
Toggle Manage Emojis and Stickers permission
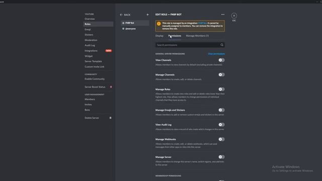[x=221, y=110]
